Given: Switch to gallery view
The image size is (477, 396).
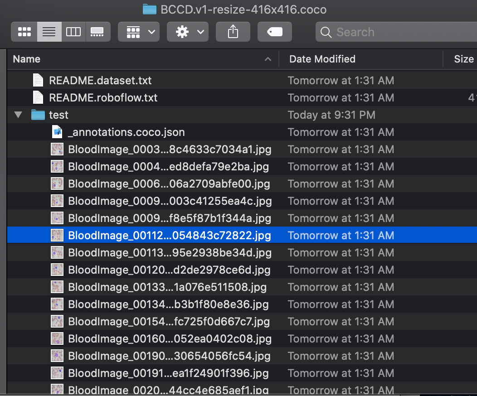Looking at the screenshot, I should tap(98, 32).
